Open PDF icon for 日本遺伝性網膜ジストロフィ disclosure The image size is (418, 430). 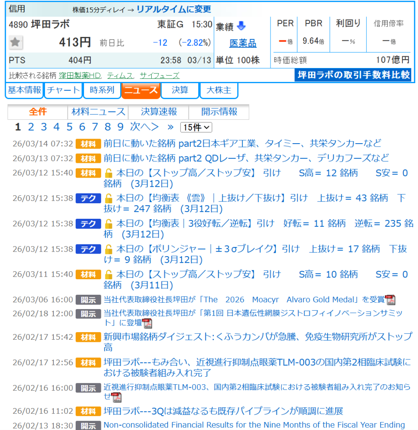(147, 323)
